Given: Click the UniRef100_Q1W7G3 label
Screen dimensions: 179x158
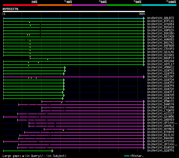Looking at the screenshot, I should (x=161, y=98).
